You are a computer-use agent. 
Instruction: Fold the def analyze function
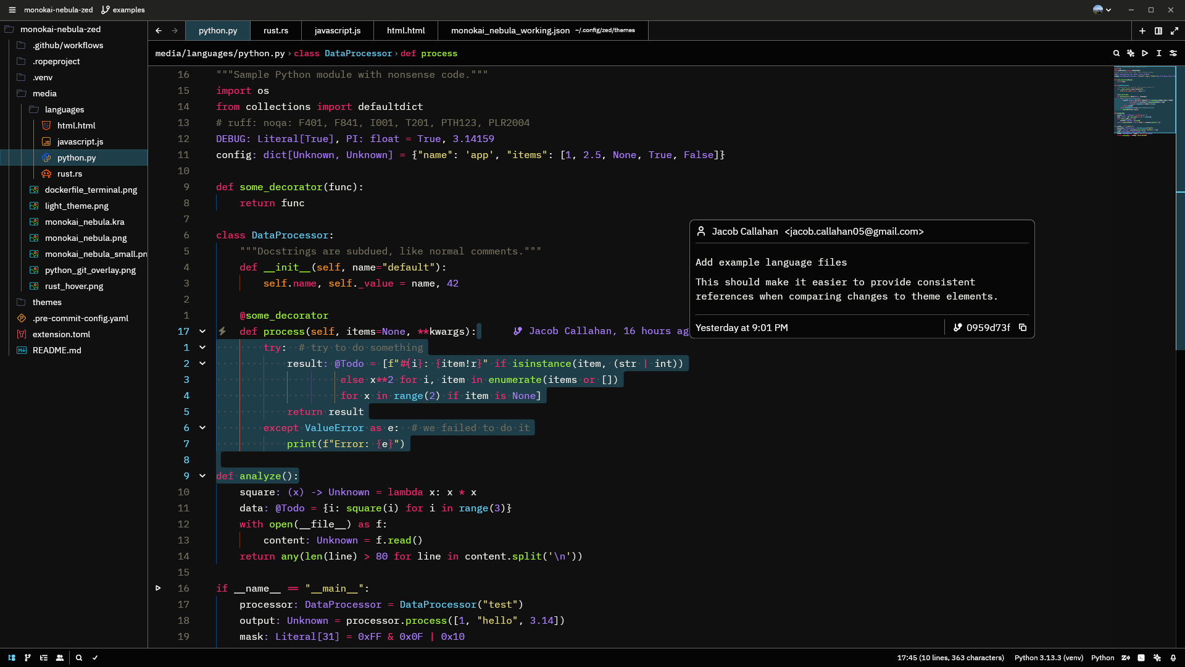(x=202, y=476)
